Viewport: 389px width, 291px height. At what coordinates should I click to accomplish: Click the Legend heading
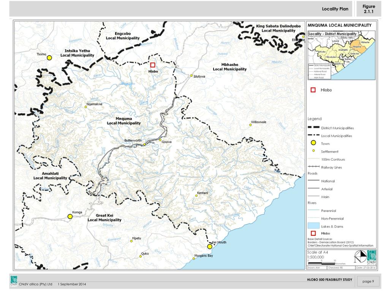click(x=315, y=119)
